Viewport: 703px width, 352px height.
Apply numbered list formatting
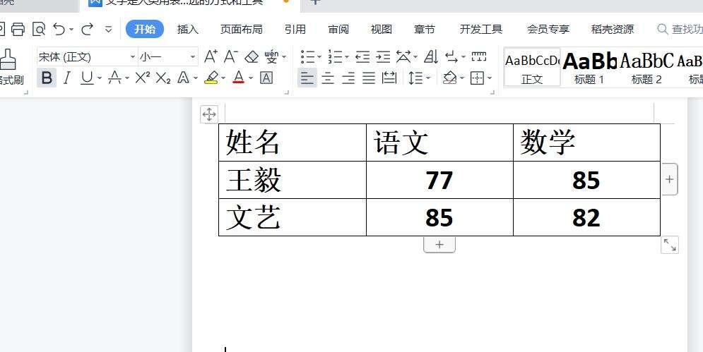pyautogui.click(x=335, y=57)
